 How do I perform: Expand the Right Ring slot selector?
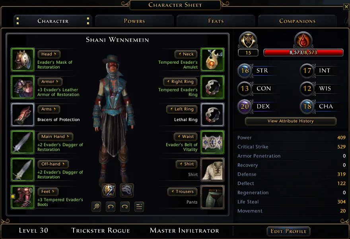coord(180,82)
